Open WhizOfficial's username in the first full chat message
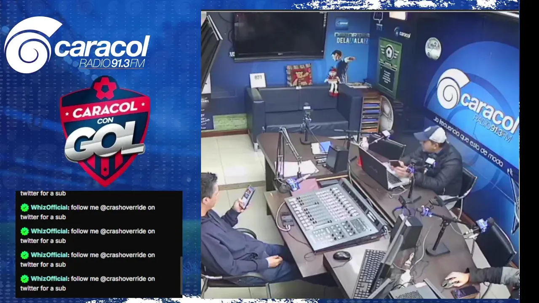 coord(50,207)
